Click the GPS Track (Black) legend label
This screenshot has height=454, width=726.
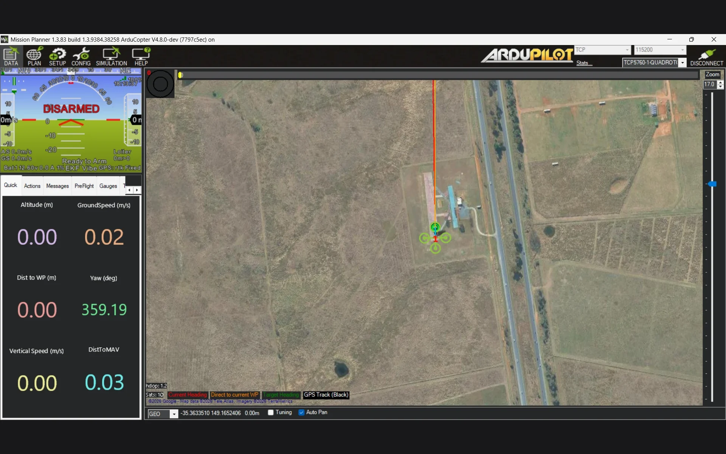coord(326,395)
